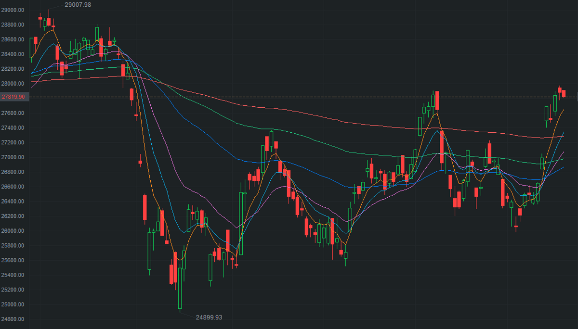The image size is (578, 329).
Task: Click the 27200.00 axis label
Action: pos(13,142)
